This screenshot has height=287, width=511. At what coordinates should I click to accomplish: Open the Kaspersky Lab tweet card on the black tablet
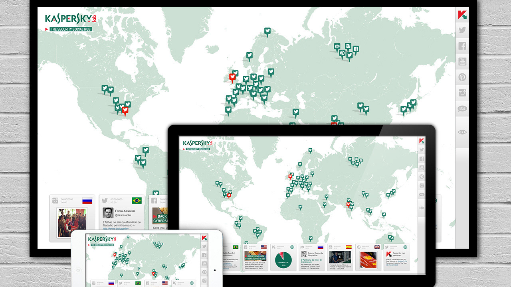396,258
